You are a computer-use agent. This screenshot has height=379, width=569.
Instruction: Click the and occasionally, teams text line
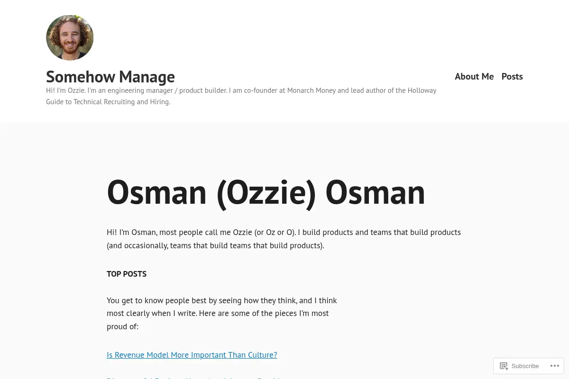tap(216, 245)
